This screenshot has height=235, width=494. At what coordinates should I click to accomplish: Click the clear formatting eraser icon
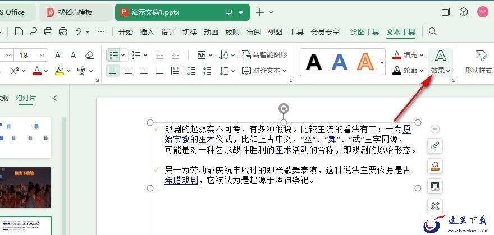click(x=90, y=55)
